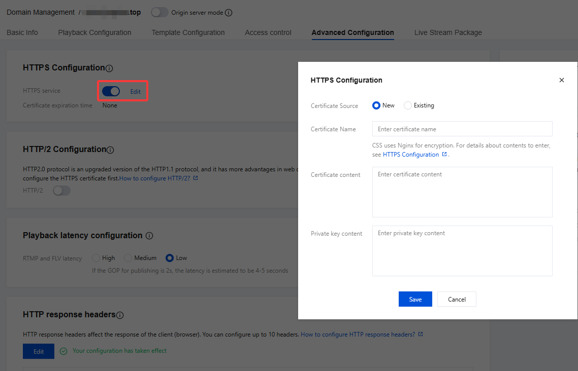Enable the HTTP/2 toggle
The height and width of the screenshot is (371, 578).
(x=61, y=191)
